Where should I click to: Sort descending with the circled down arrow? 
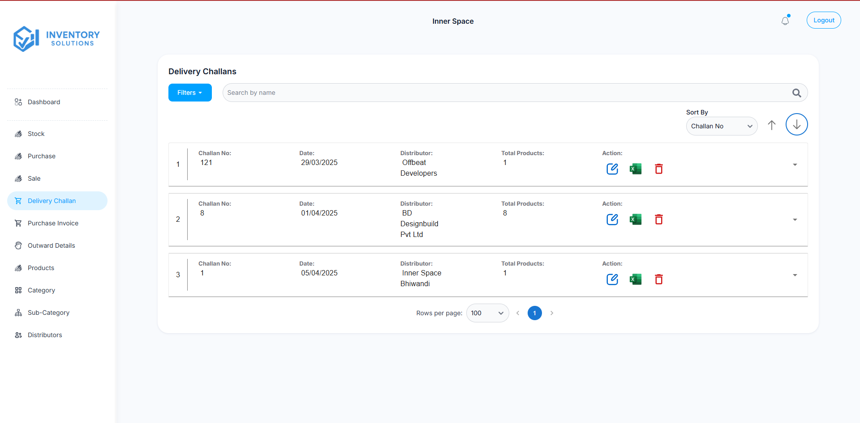click(x=796, y=124)
